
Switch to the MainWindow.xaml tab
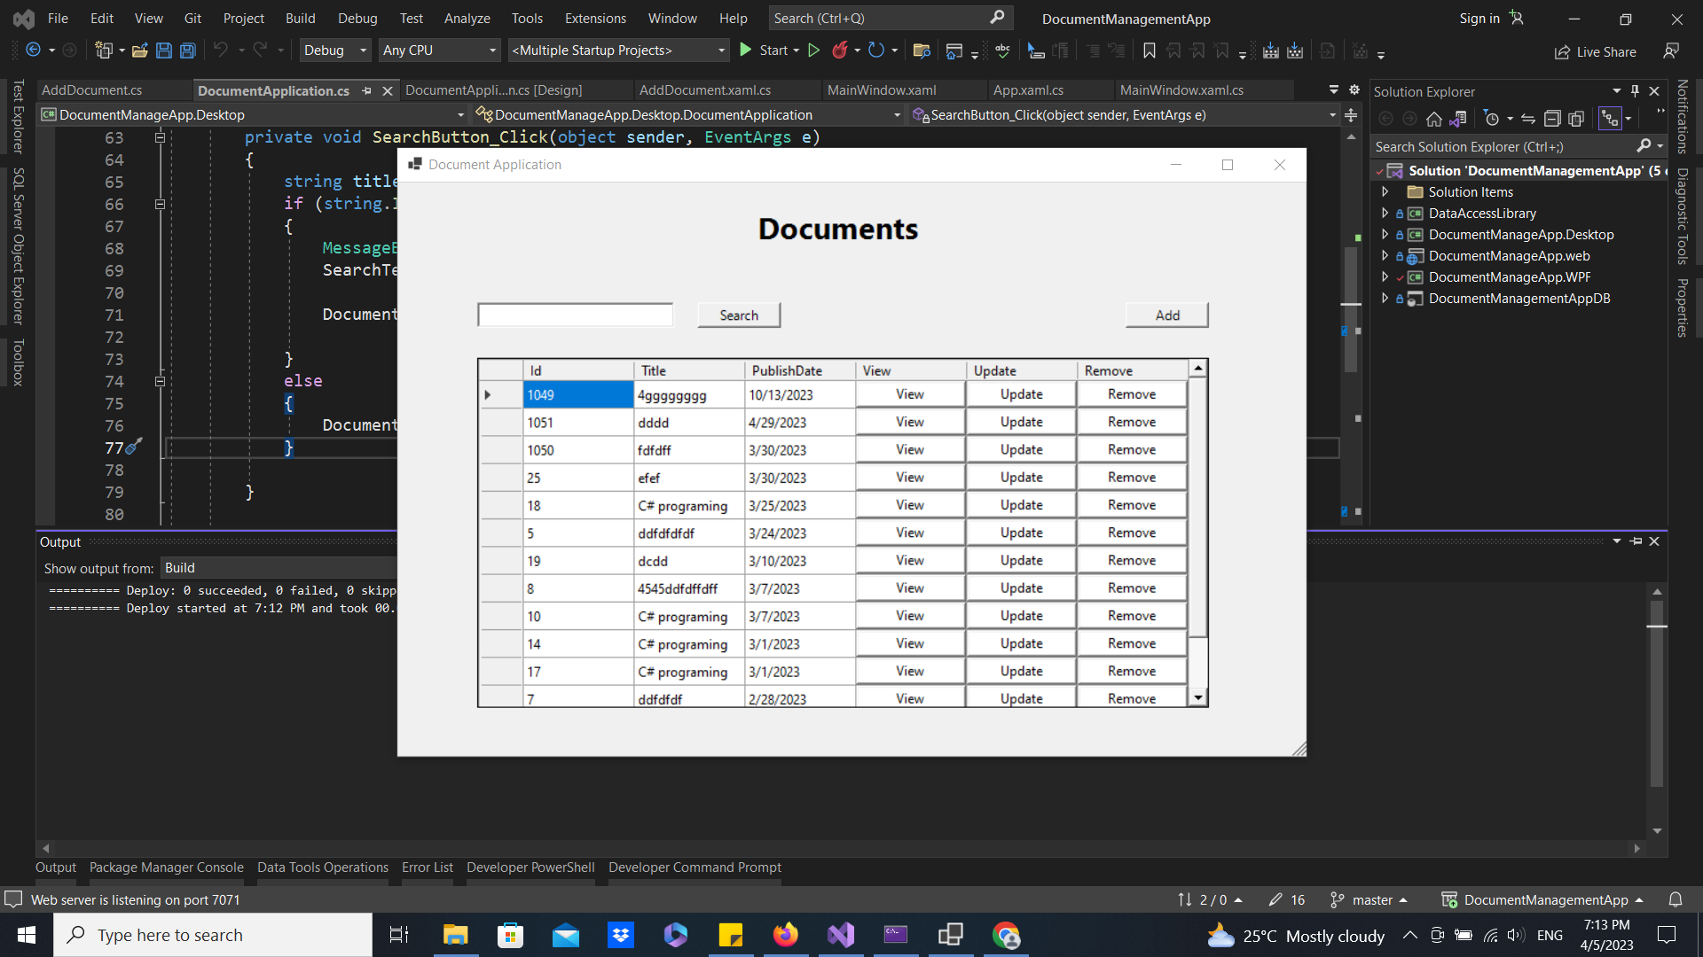(881, 89)
